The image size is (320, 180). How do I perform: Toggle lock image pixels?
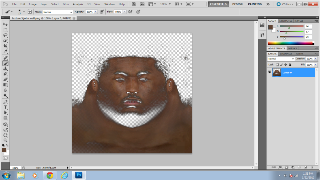(x=282, y=64)
